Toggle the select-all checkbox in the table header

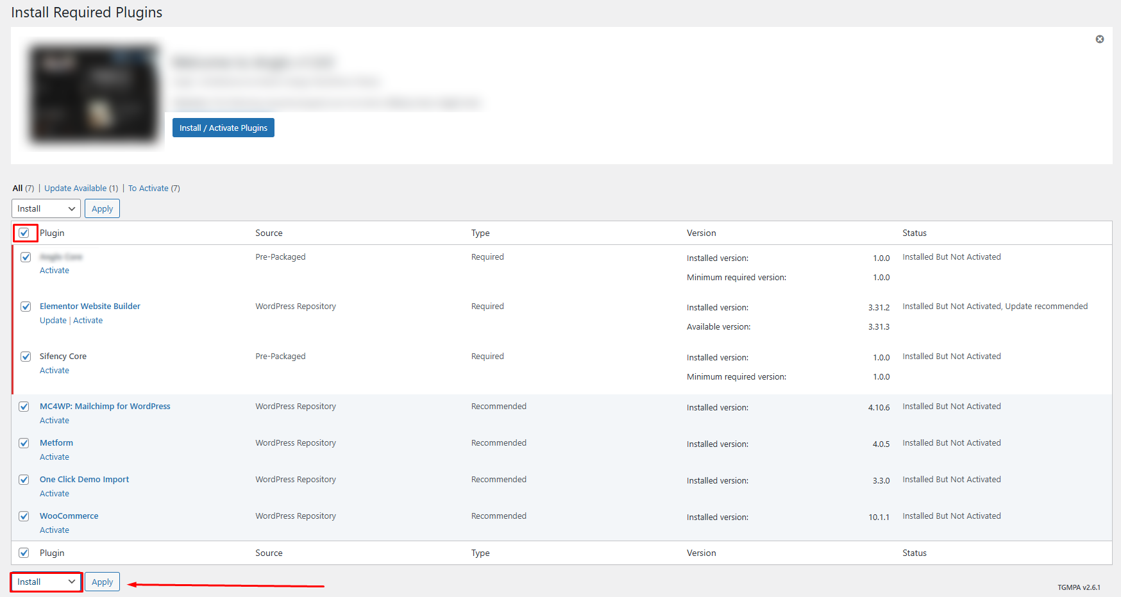[x=24, y=233]
